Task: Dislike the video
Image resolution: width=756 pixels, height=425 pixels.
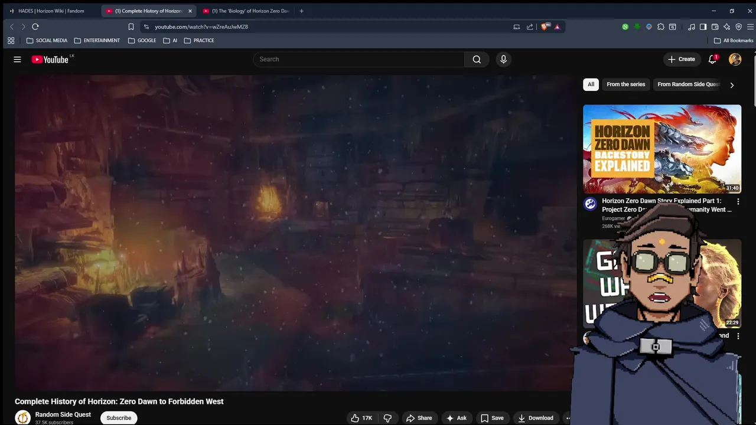Action: click(x=387, y=418)
